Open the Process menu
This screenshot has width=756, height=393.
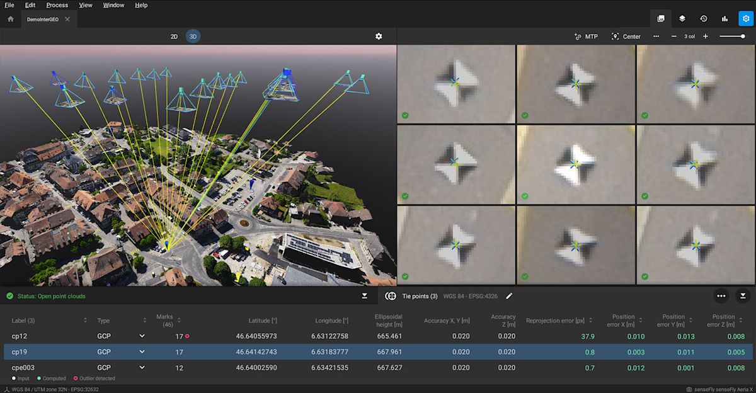(x=57, y=5)
